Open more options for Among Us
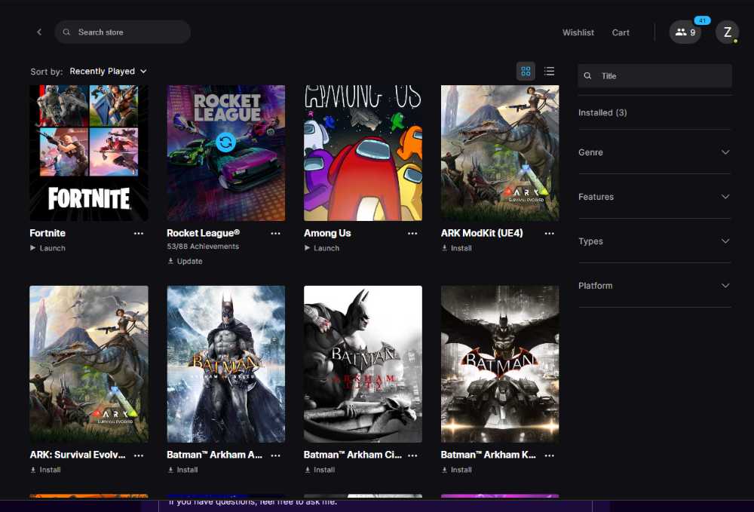The image size is (754, 512). 412,233
